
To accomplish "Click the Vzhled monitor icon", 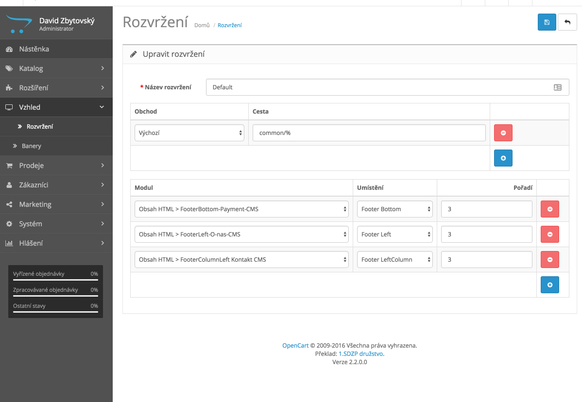I will [x=9, y=107].
